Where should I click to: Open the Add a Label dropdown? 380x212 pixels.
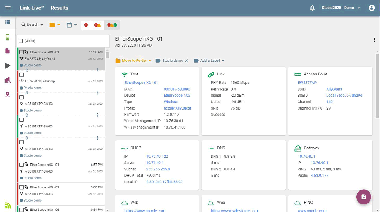(209, 60)
